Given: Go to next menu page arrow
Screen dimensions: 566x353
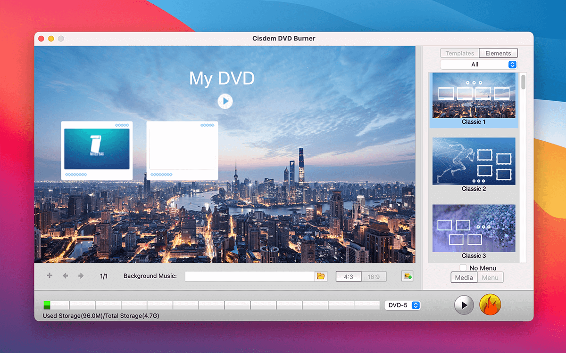Looking at the screenshot, I should pyautogui.click(x=81, y=276).
